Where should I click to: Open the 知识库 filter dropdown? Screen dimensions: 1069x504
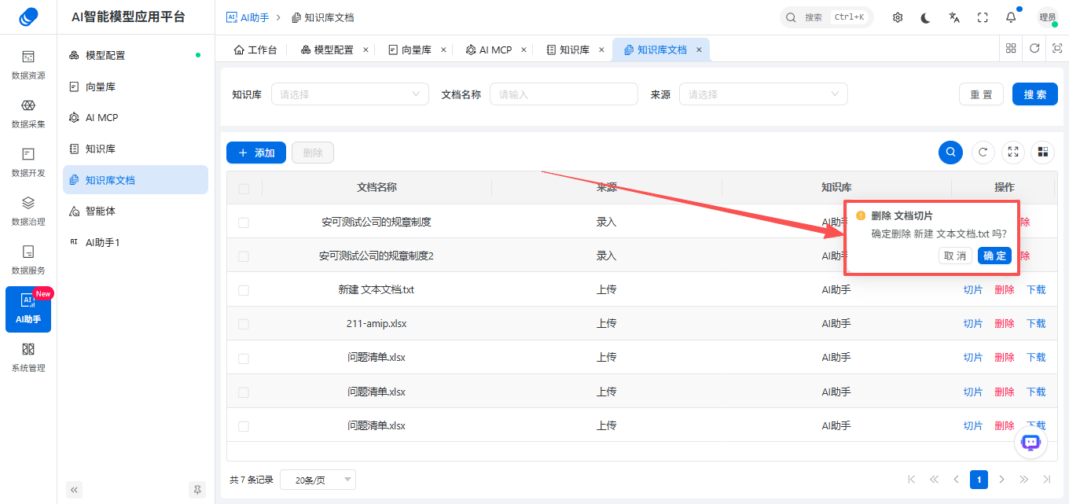[350, 94]
